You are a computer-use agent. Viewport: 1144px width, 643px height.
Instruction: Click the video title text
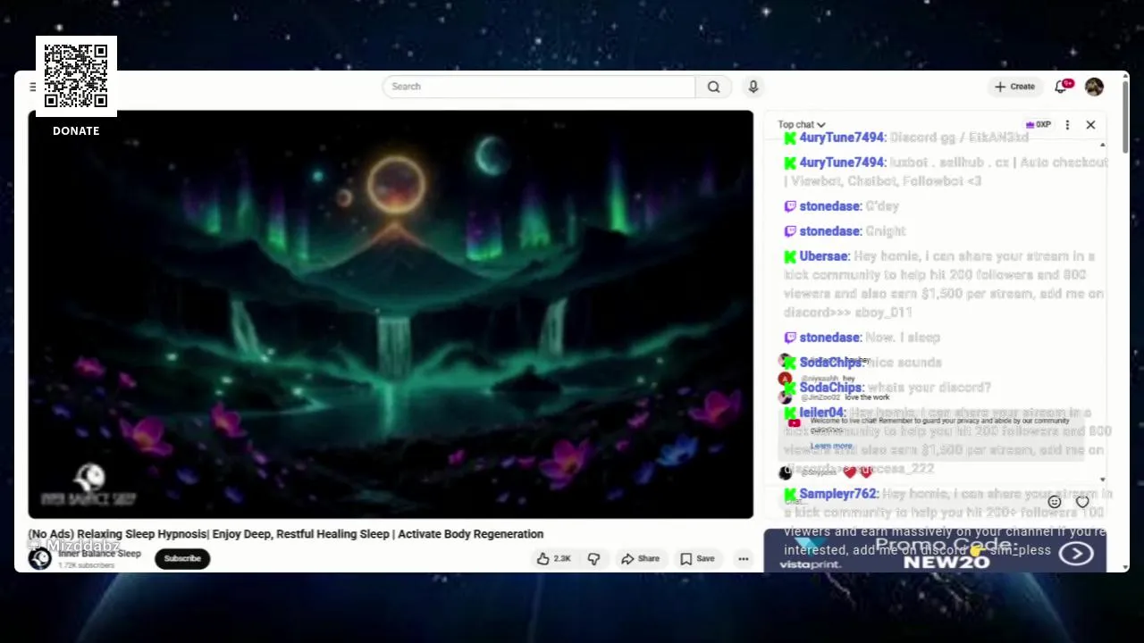pyautogui.click(x=286, y=534)
